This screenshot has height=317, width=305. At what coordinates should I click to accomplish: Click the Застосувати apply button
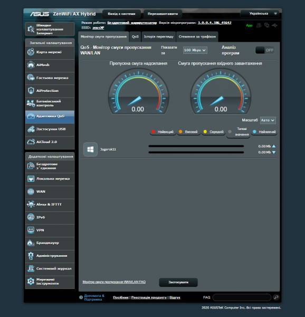(x=178, y=282)
